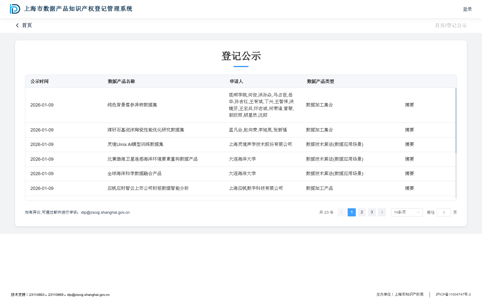
Task: Click product name 应帆应财智云上市公司财报数据智能分析
Action: (148, 188)
